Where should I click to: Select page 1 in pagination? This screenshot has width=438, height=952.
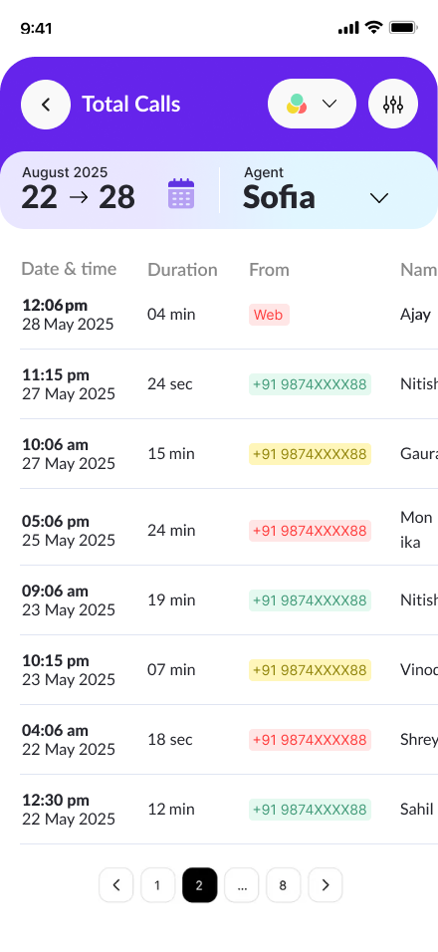coord(157,885)
